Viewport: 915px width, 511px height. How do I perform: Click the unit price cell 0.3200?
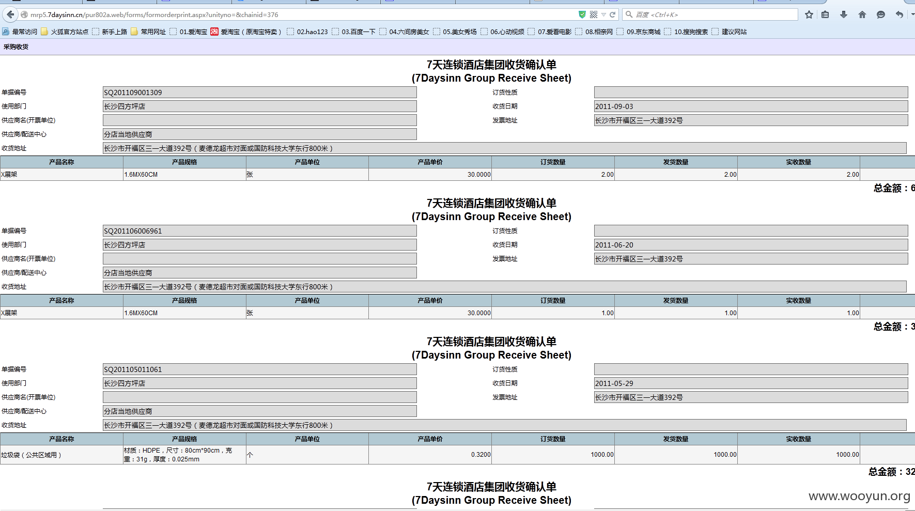(x=430, y=455)
